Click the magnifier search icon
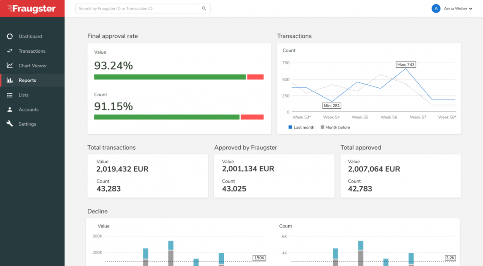The image size is (483, 266). click(x=204, y=8)
